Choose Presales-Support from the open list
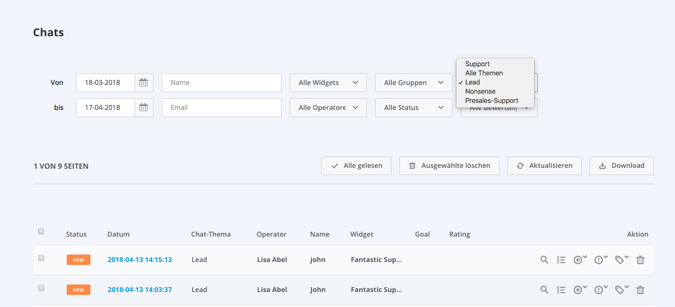 [492, 100]
